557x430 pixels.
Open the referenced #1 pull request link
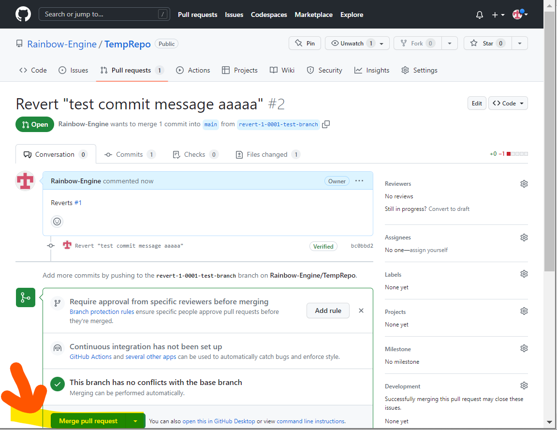(x=78, y=203)
